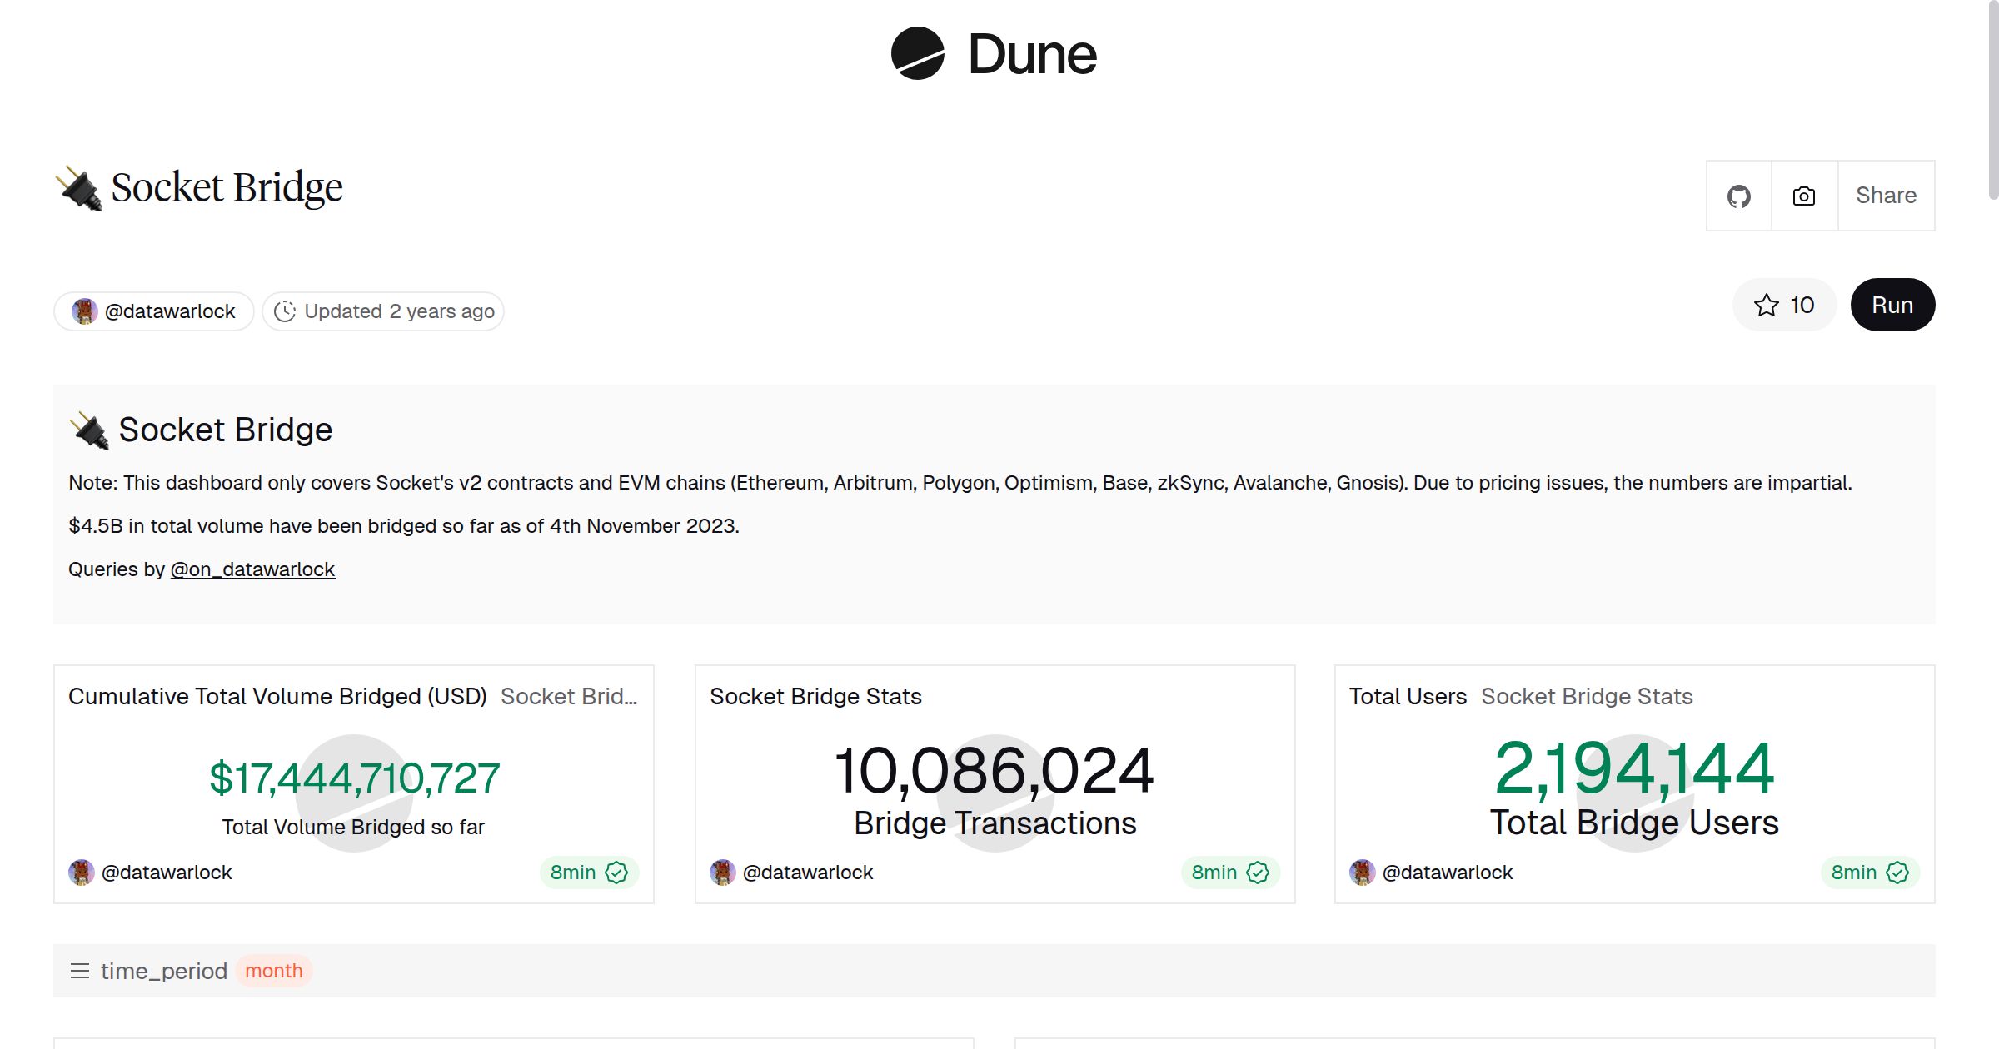Screen dimensions: 1999x1049
Task: Click @datawarlock on Total Users card
Action: click(x=1447, y=873)
